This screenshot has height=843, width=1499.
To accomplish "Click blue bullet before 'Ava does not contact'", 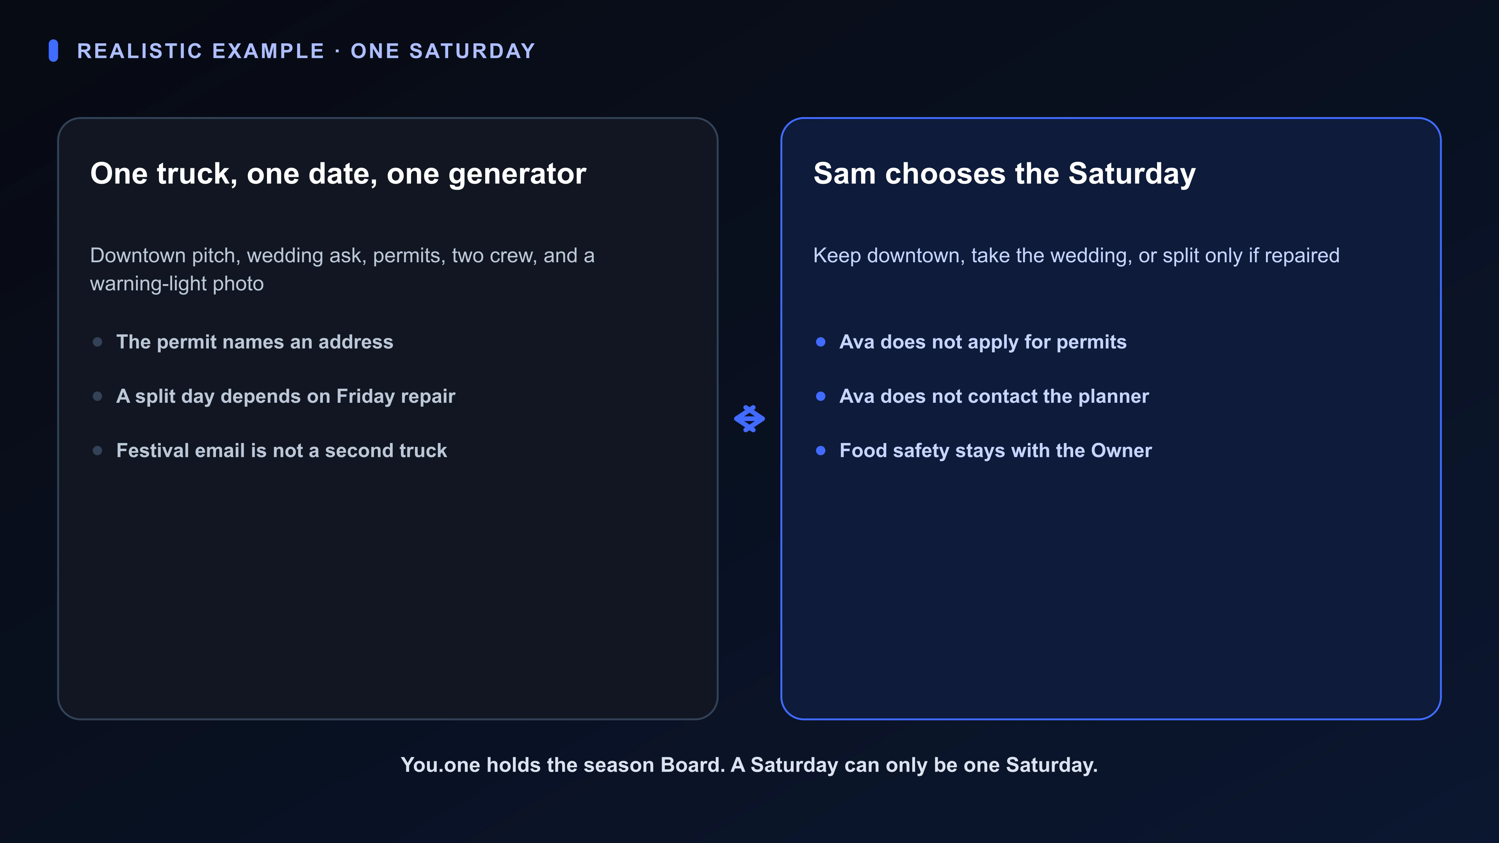I will click(821, 396).
